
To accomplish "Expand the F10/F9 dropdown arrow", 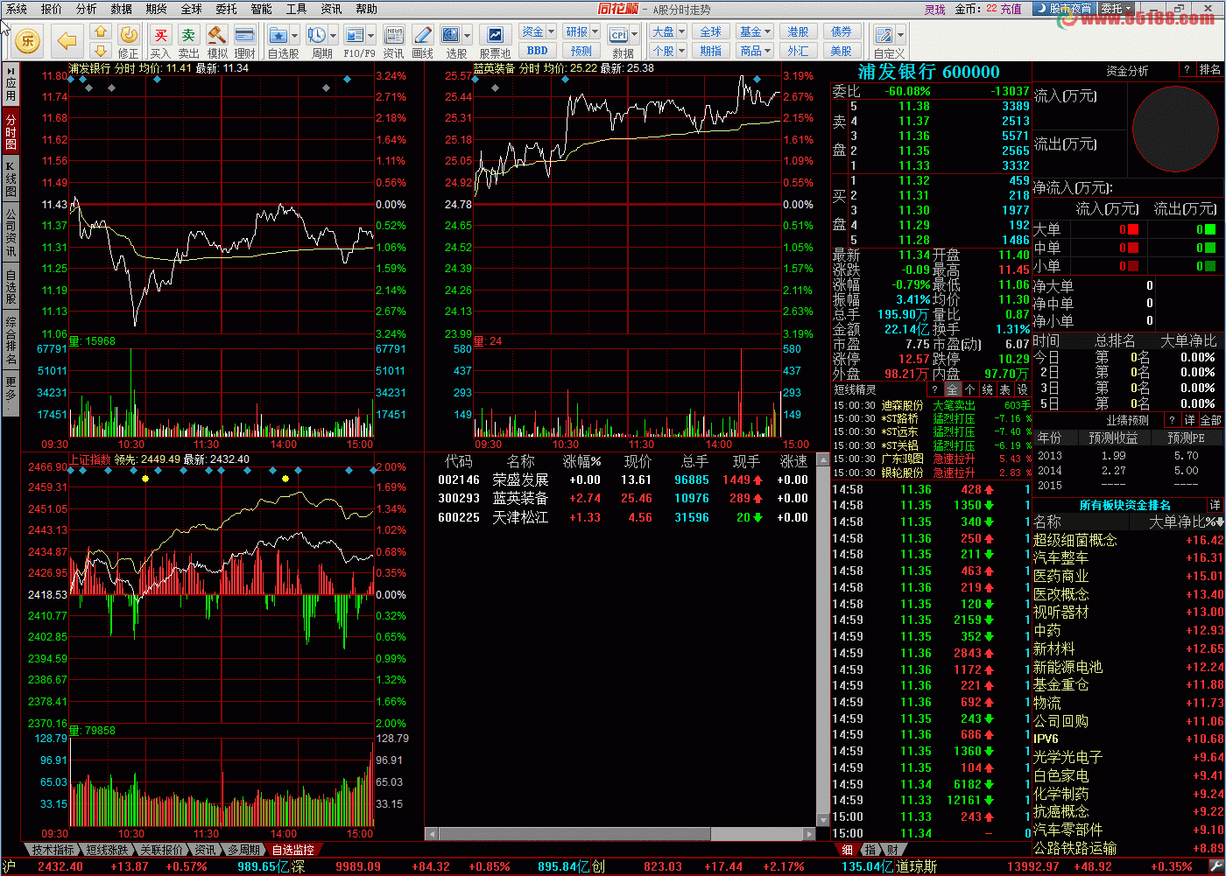I will (x=370, y=36).
